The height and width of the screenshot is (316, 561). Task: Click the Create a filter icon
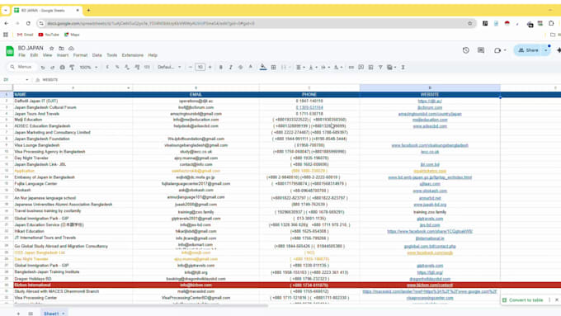380,68
